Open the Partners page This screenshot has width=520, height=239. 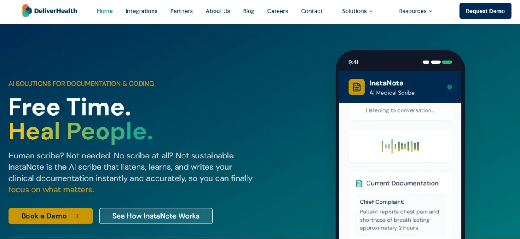coord(182,11)
